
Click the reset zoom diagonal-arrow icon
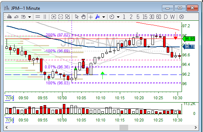coord(68,17)
